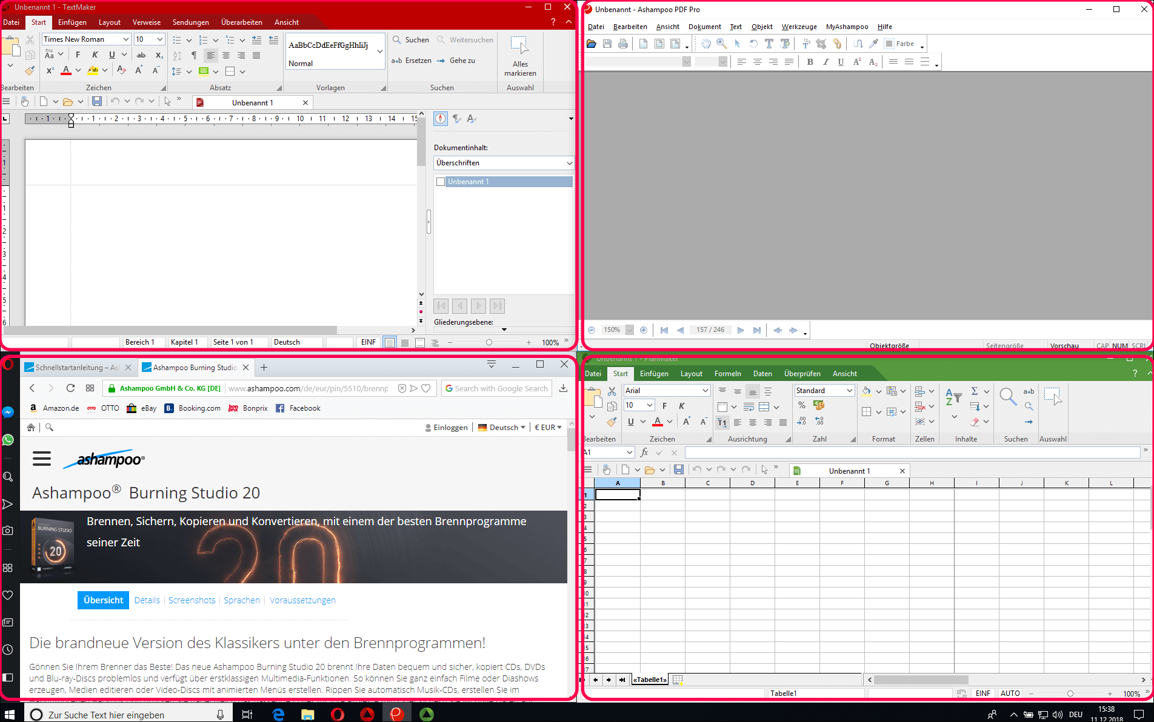Image resolution: width=1154 pixels, height=722 pixels.
Task: Click Opera sidebar Messenger icon
Action: tap(8, 412)
